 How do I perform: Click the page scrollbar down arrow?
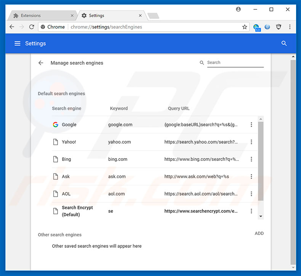tap(293, 268)
